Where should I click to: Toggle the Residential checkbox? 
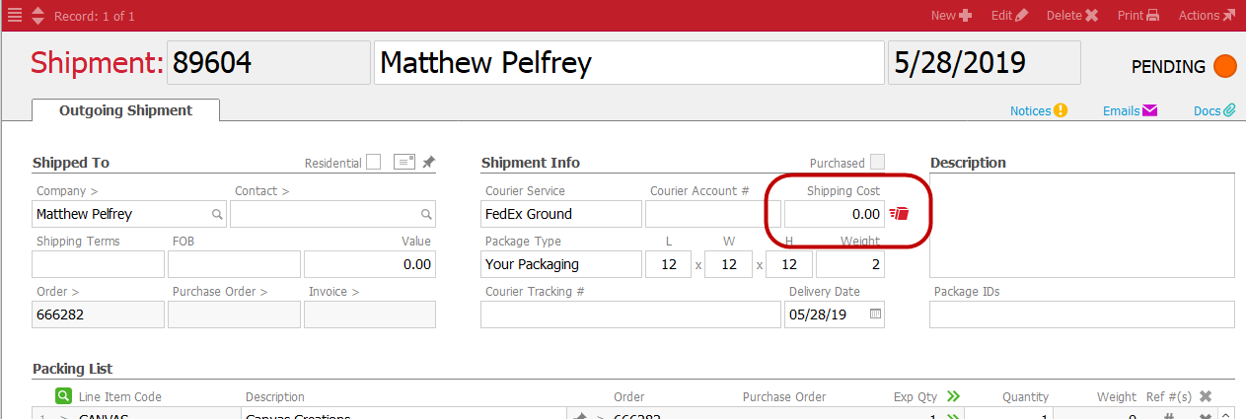(x=373, y=163)
